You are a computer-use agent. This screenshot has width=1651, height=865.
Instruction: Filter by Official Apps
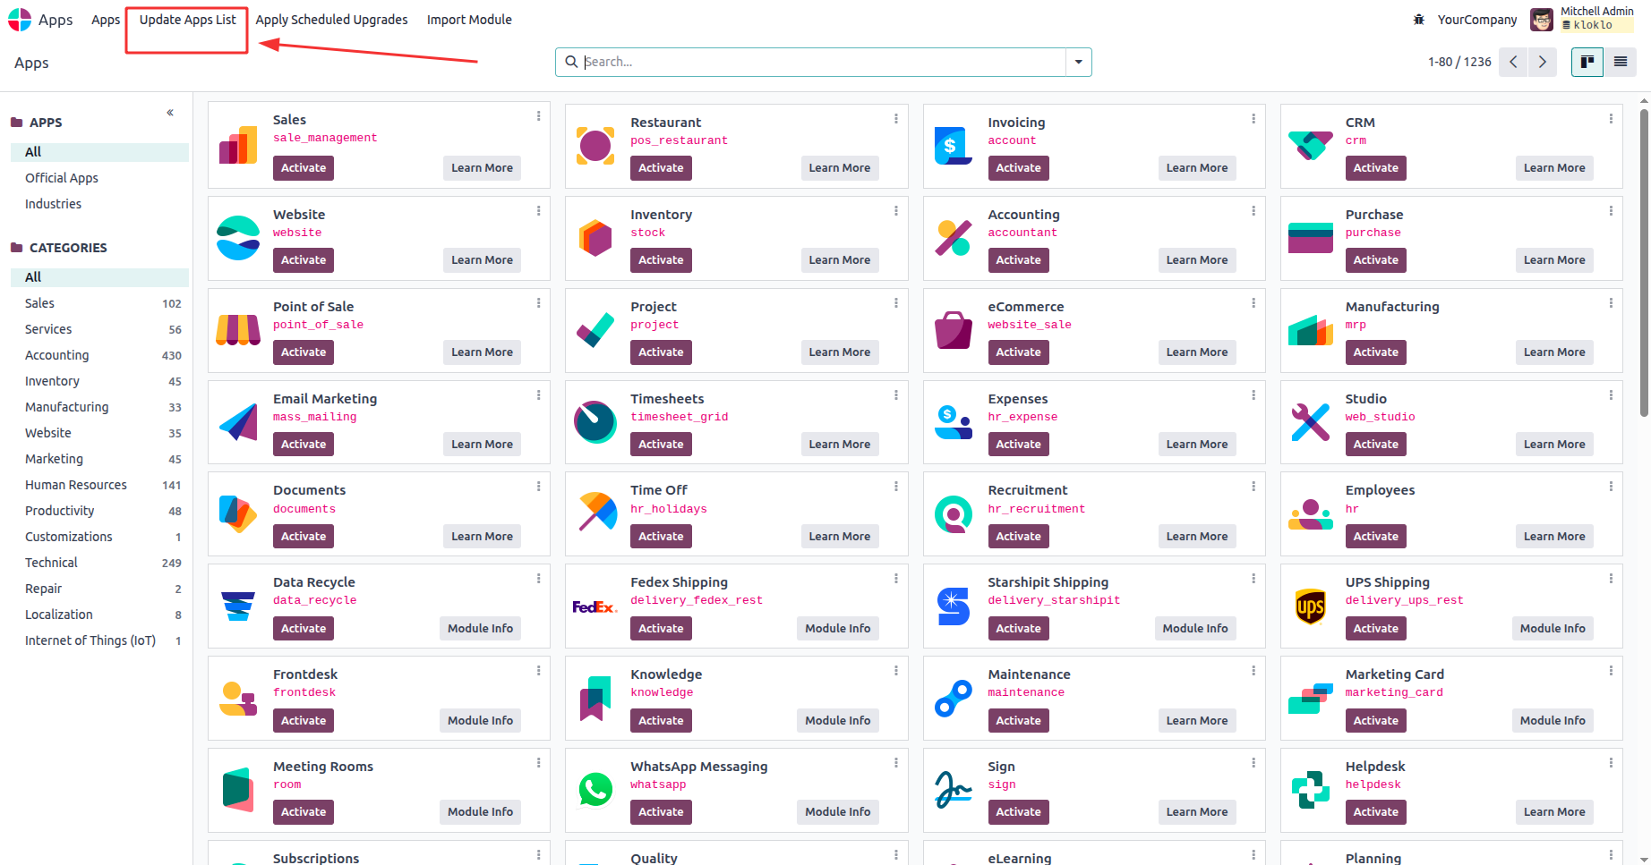(62, 178)
